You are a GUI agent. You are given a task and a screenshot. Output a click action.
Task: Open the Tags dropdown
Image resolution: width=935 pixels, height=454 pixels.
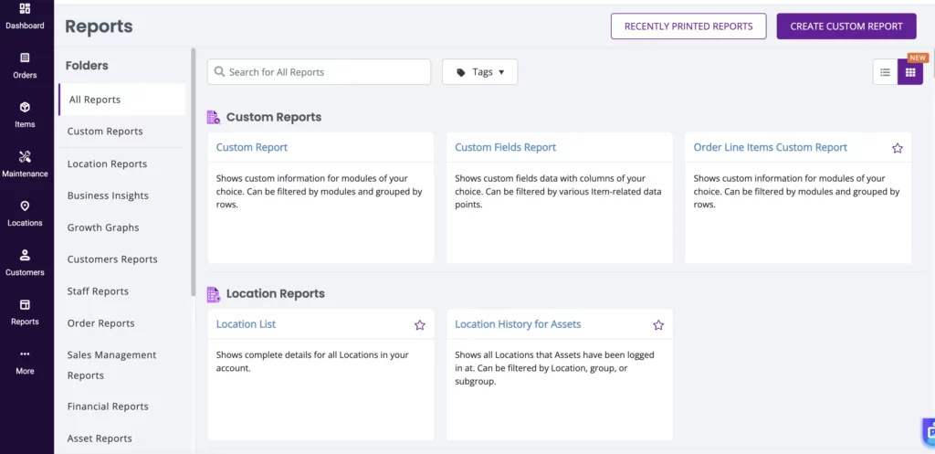tap(480, 71)
